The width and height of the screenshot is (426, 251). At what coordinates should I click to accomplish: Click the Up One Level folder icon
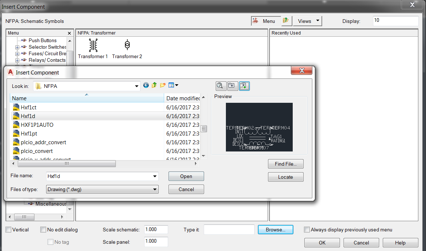154,85
